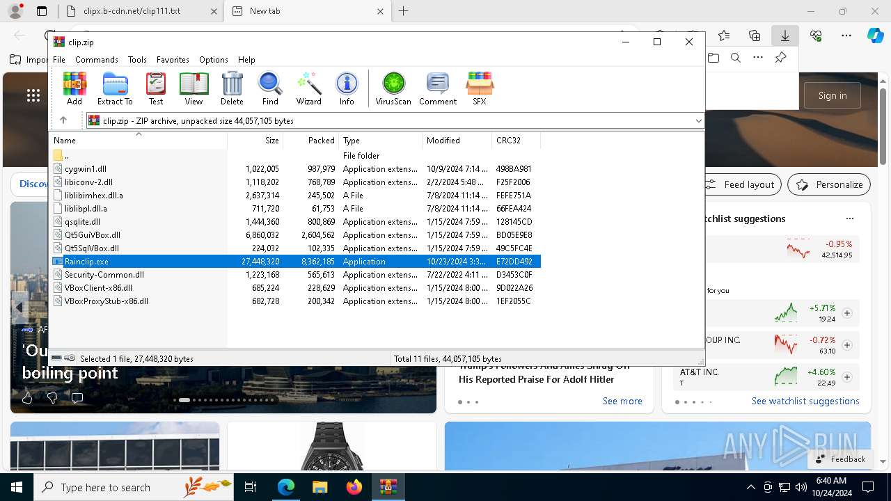Open the File menu in WinRAR
The width and height of the screenshot is (891, 501).
pos(59,60)
